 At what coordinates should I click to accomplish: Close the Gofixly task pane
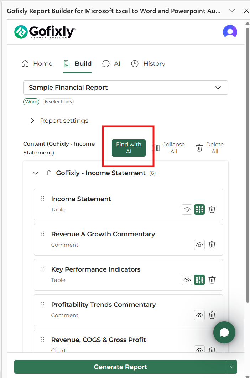coord(246,11)
